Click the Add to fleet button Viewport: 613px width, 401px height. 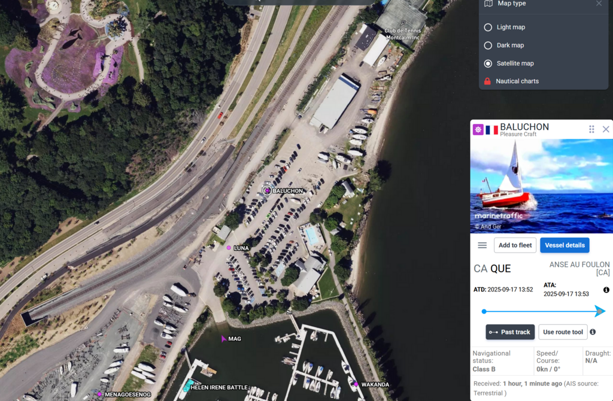pos(515,245)
